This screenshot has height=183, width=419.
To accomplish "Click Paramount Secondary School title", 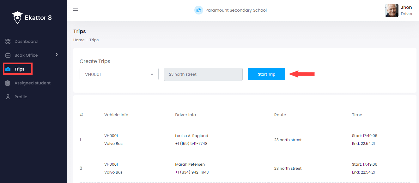I will [236, 10].
